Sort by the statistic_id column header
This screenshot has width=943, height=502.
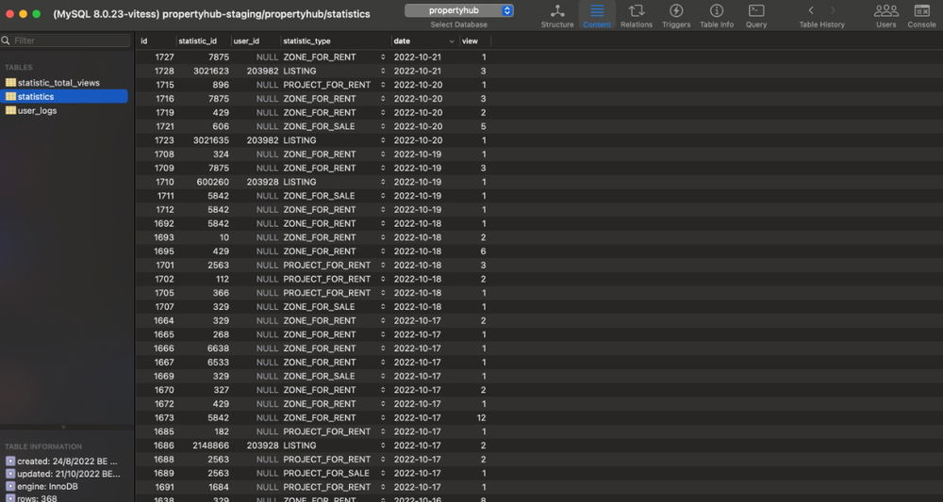tap(202, 41)
